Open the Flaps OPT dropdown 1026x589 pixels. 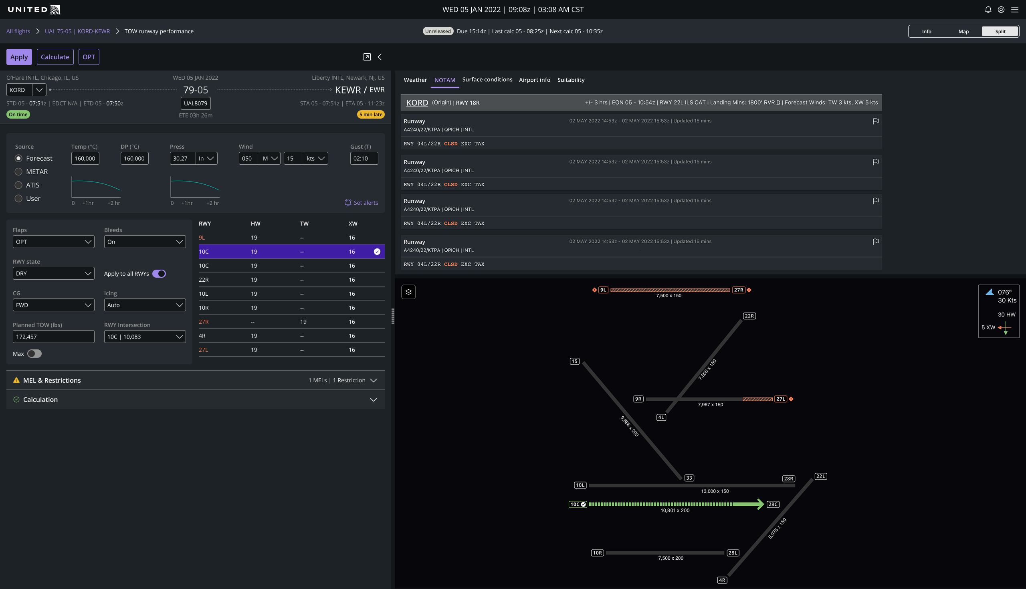pyautogui.click(x=53, y=242)
